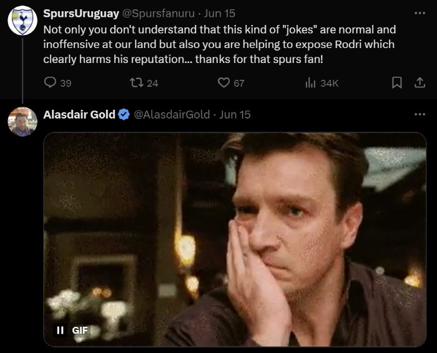Click the reply icon showing 39 comments

50,82
